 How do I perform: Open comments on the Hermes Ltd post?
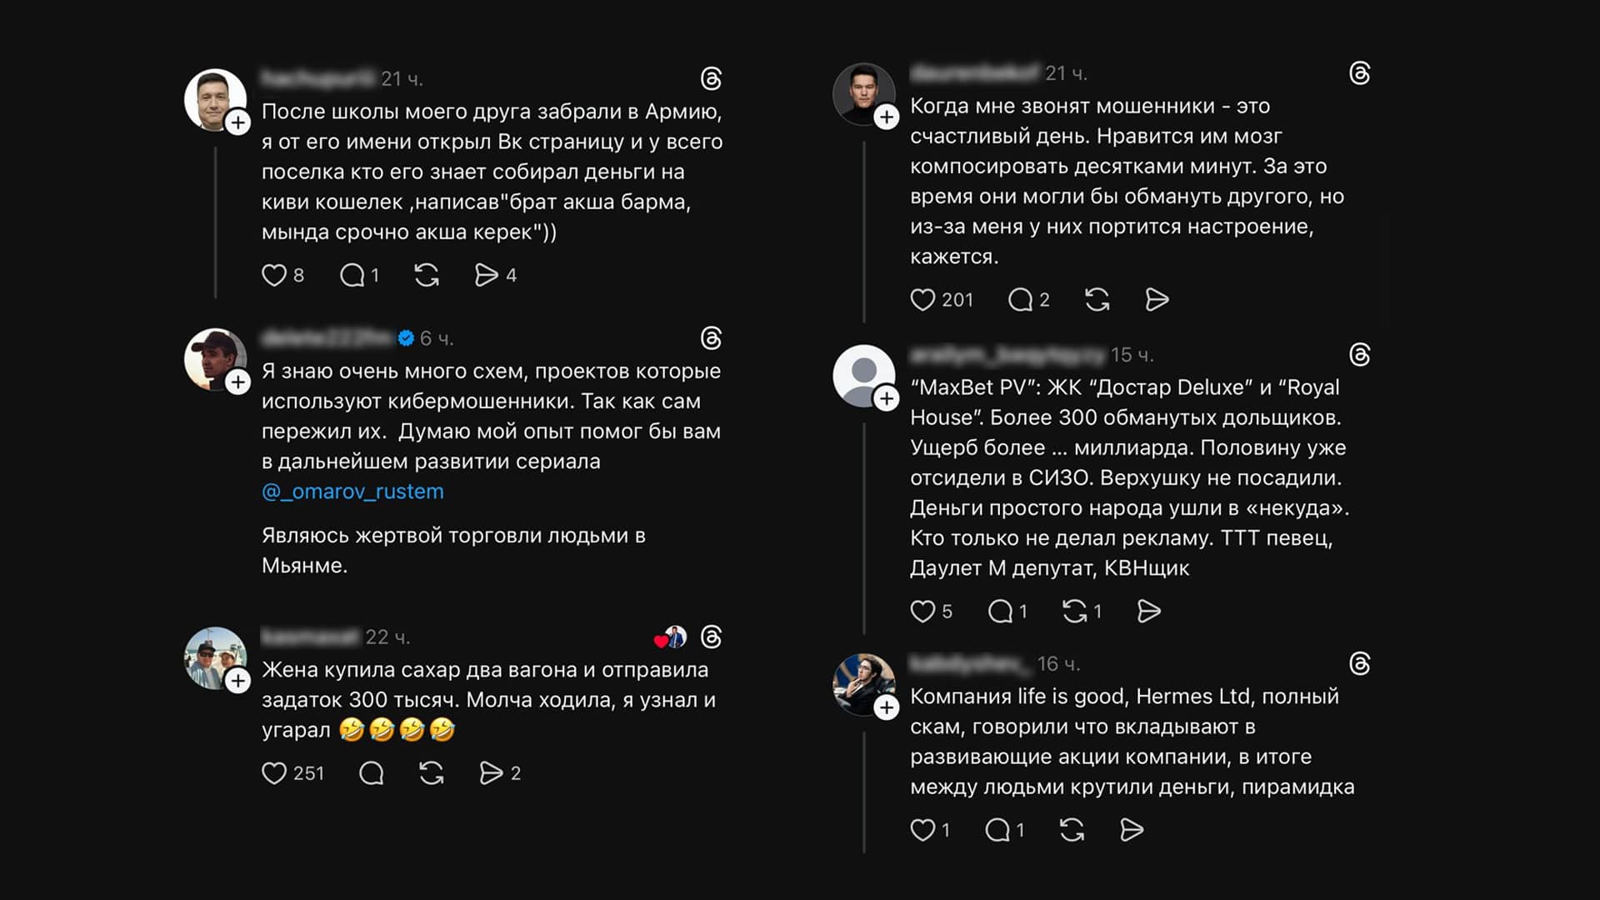click(x=997, y=830)
